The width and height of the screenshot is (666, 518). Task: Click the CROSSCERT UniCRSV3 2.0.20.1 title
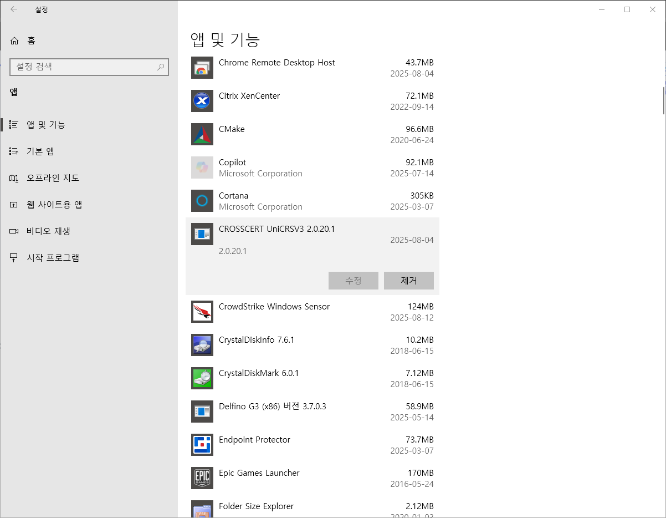tap(276, 229)
